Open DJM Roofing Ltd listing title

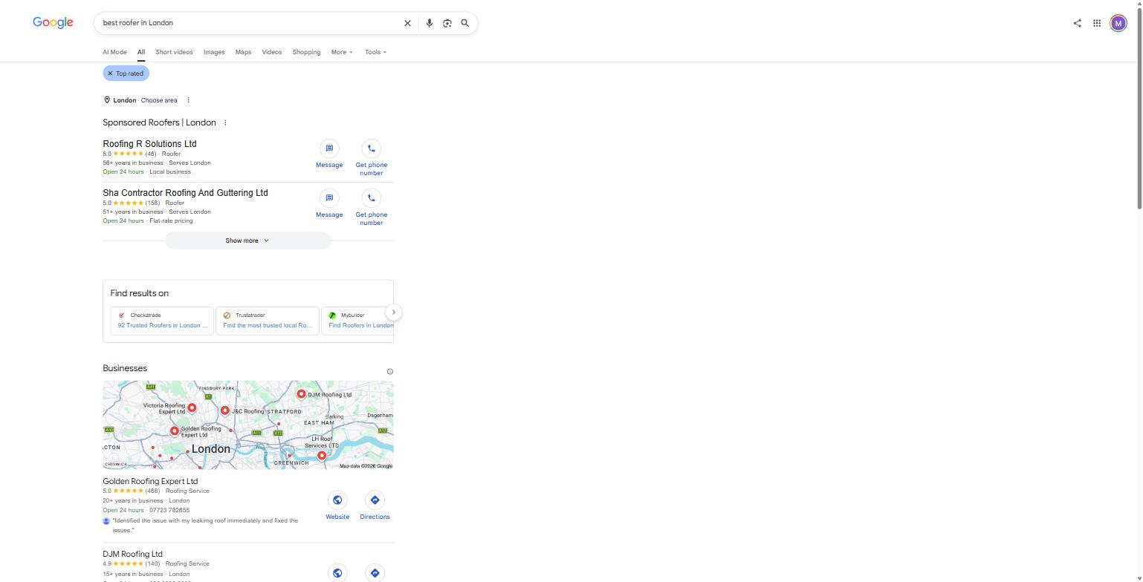pyautogui.click(x=132, y=554)
